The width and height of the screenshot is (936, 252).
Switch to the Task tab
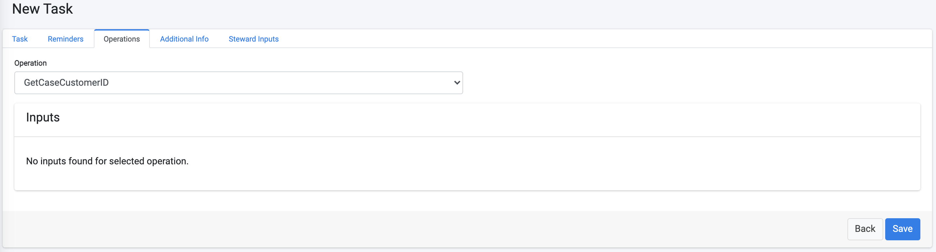click(20, 39)
